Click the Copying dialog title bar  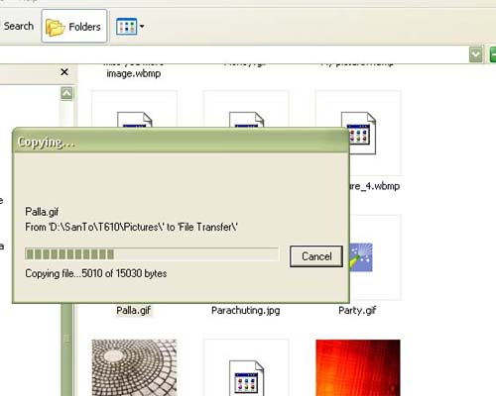tap(181, 142)
